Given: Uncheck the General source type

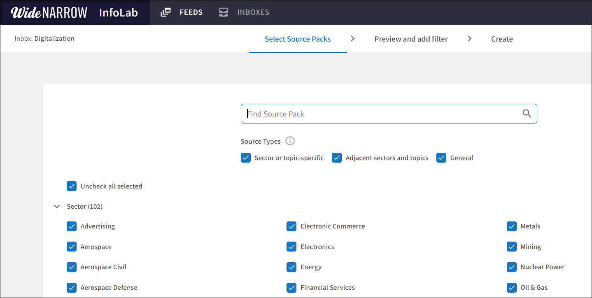Looking at the screenshot, I should click(x=441, y=158).
